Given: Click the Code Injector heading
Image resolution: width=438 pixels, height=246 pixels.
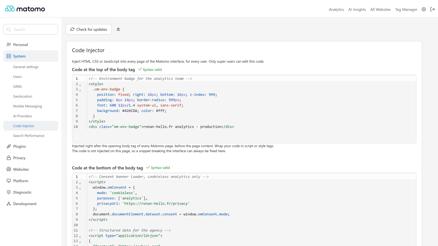Looking at the screenshot, I should click(88, 50).
